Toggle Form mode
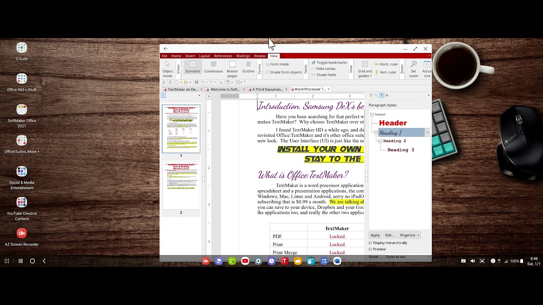 [277, 64]
